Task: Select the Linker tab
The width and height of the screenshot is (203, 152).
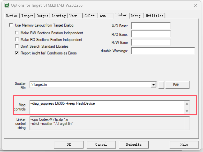Action: point(121,15)
